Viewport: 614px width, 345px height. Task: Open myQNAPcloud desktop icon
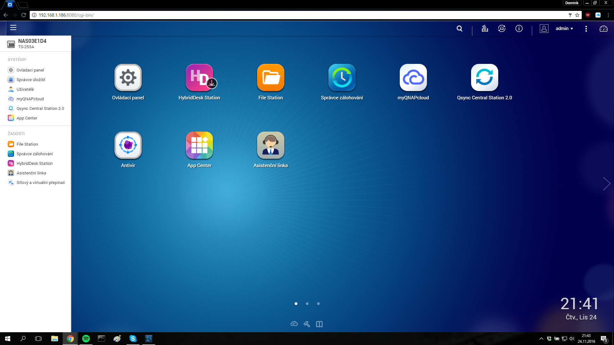pos(413,78)
